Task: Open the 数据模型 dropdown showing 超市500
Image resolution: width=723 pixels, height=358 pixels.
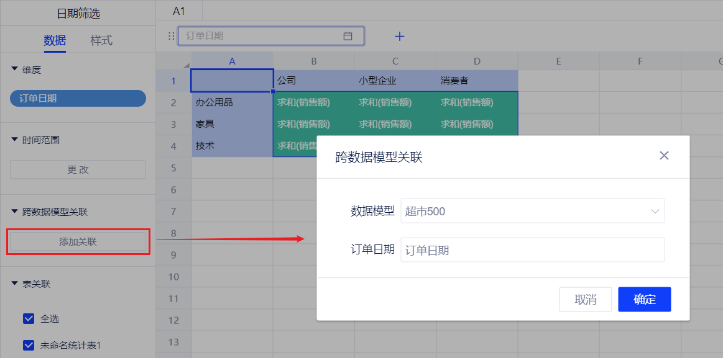Action: tap(532, 211)
